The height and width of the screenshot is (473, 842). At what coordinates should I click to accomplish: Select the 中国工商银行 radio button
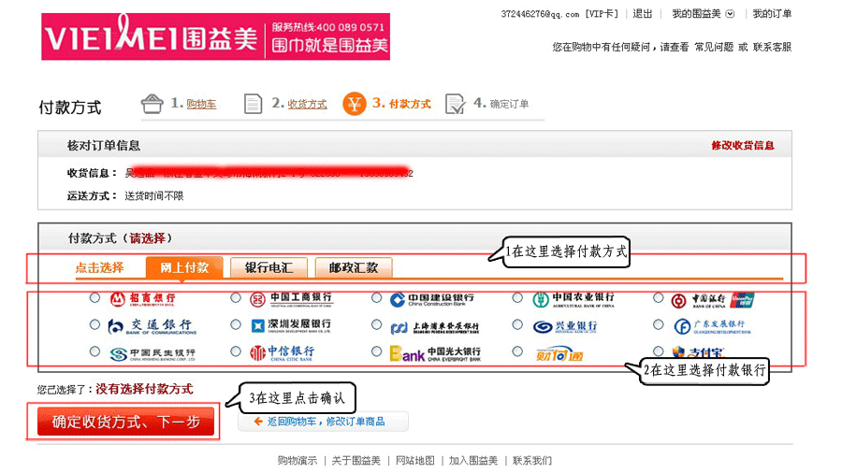click(x=236, y=297)
